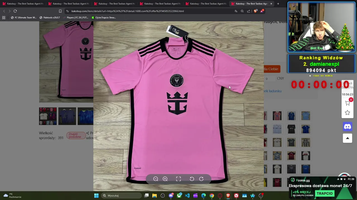The width and height of the screenshot is (357, 200).
Task: Go back in browser history
Action: point(4,11)
